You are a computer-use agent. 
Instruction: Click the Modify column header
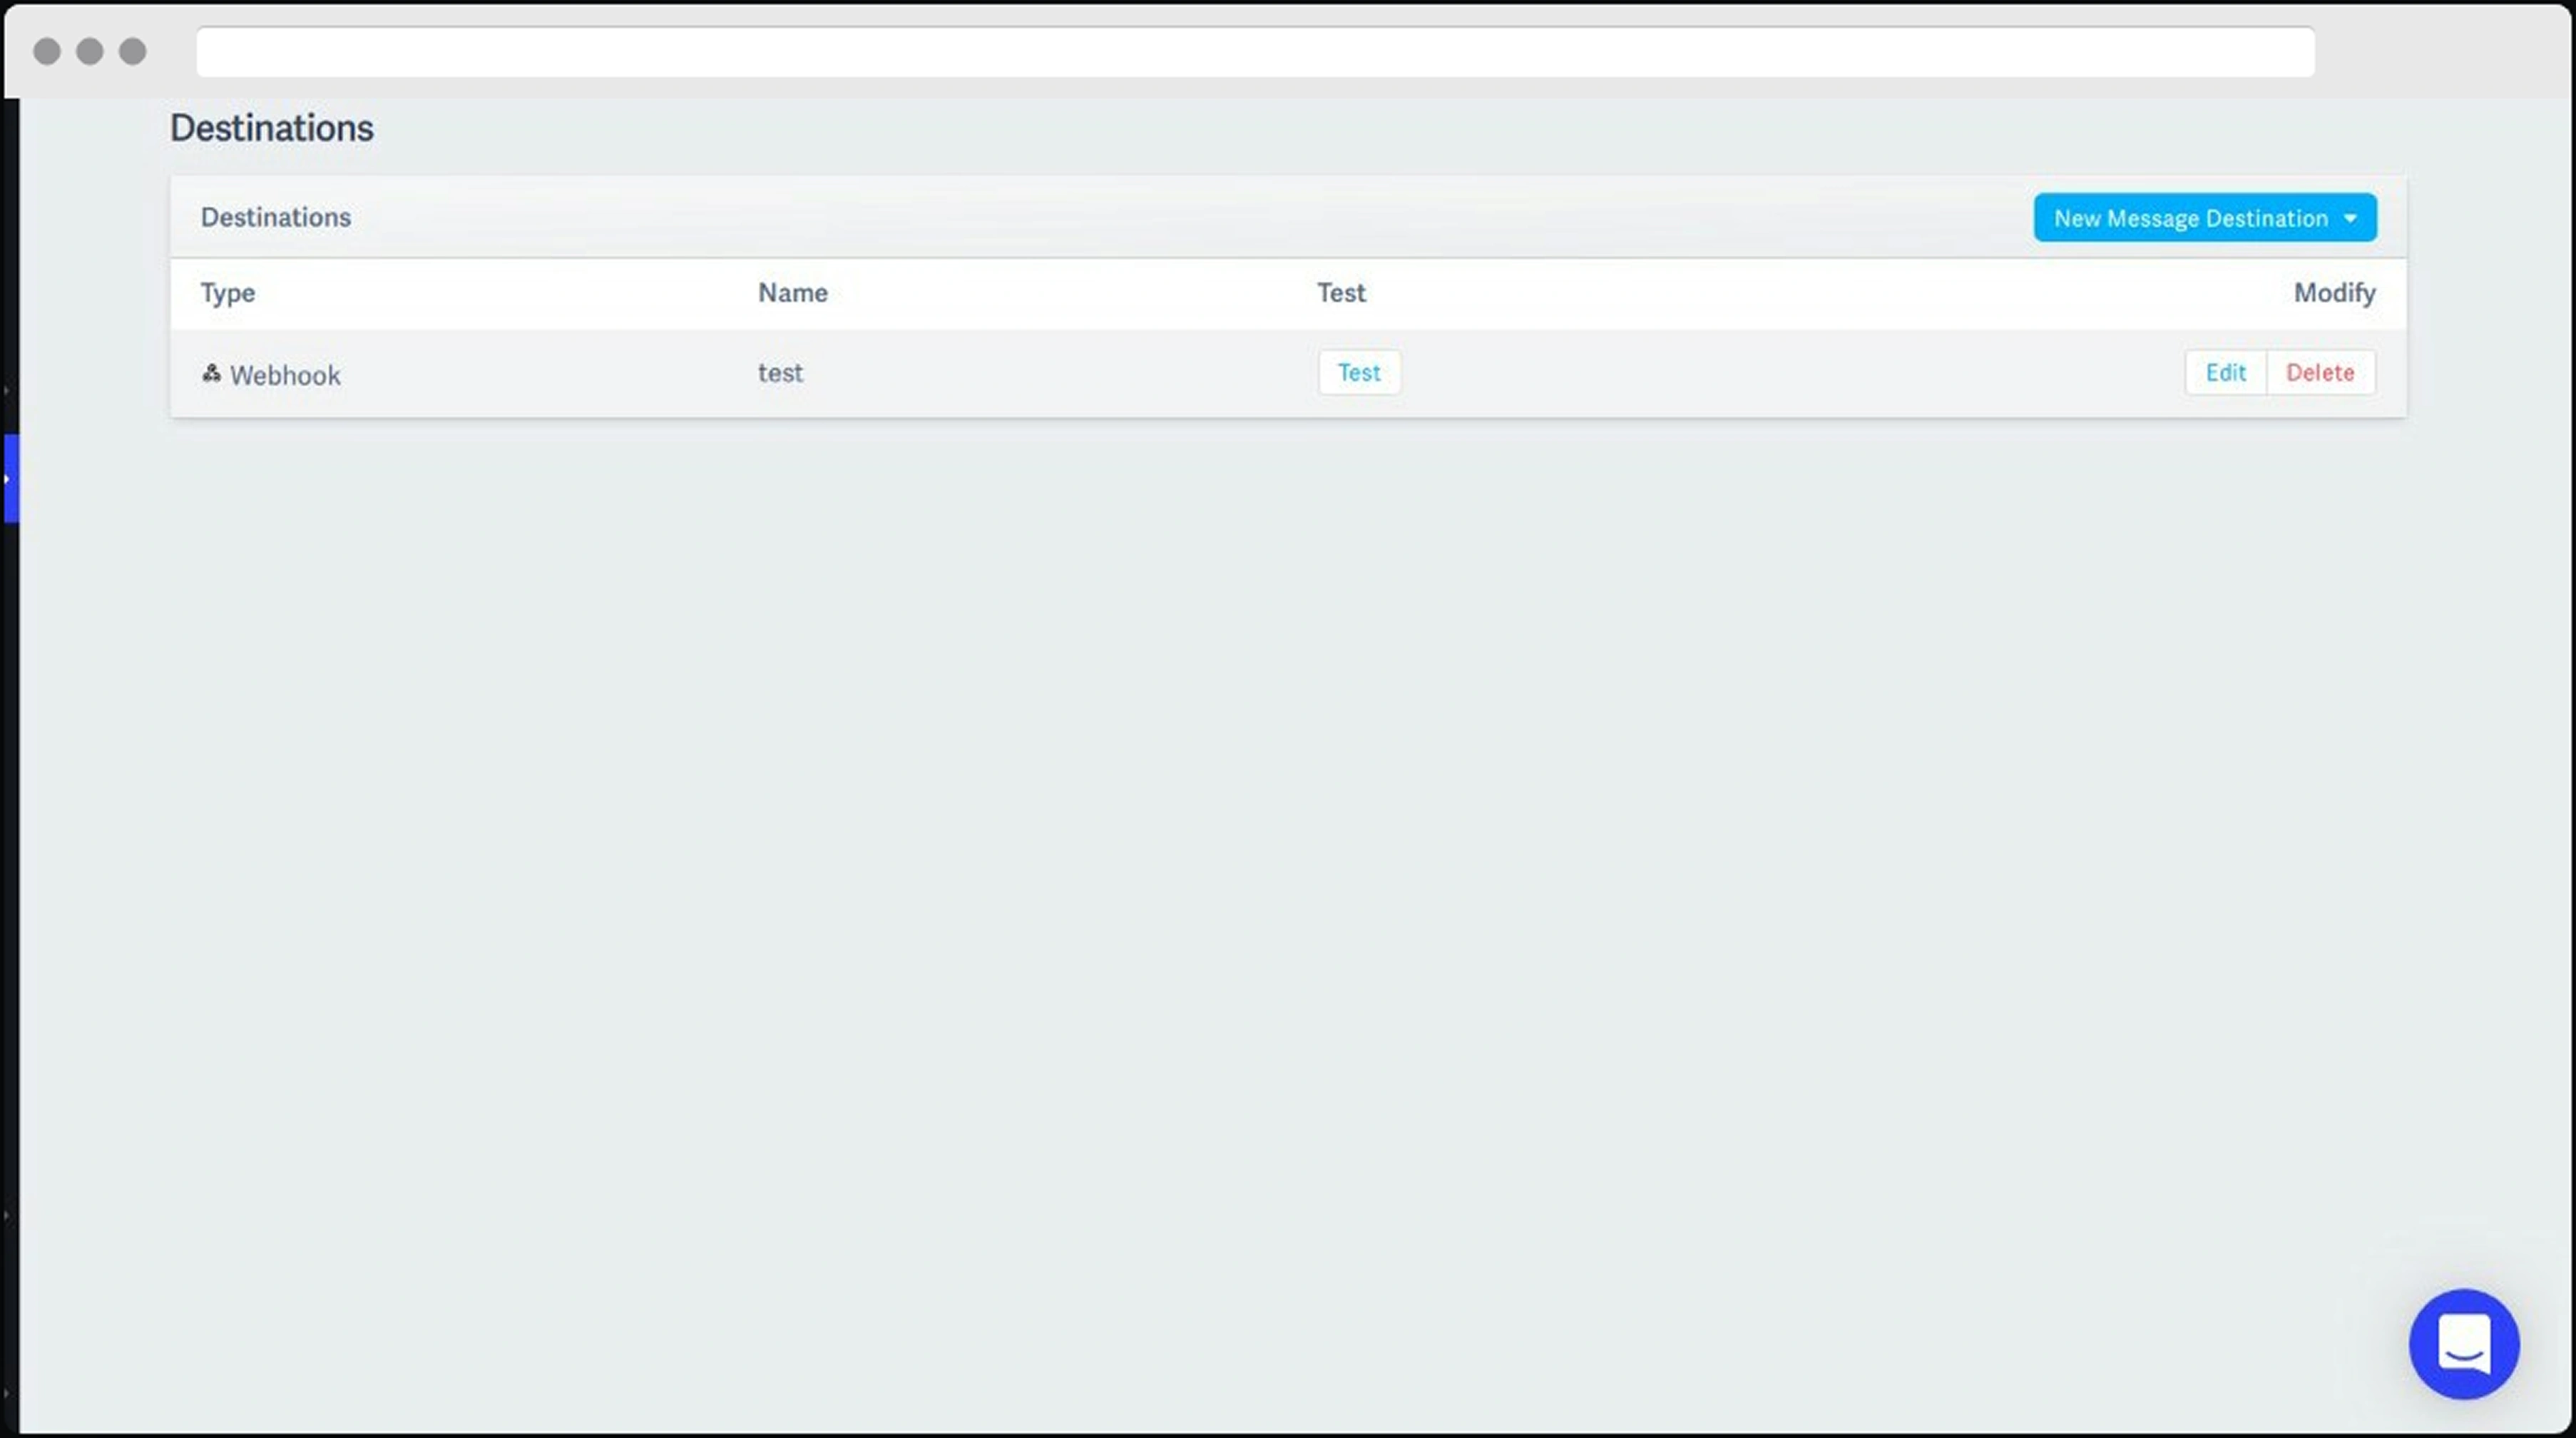(2333, 293)
